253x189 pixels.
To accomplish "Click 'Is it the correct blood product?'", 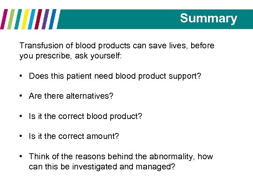I will 85,116.
